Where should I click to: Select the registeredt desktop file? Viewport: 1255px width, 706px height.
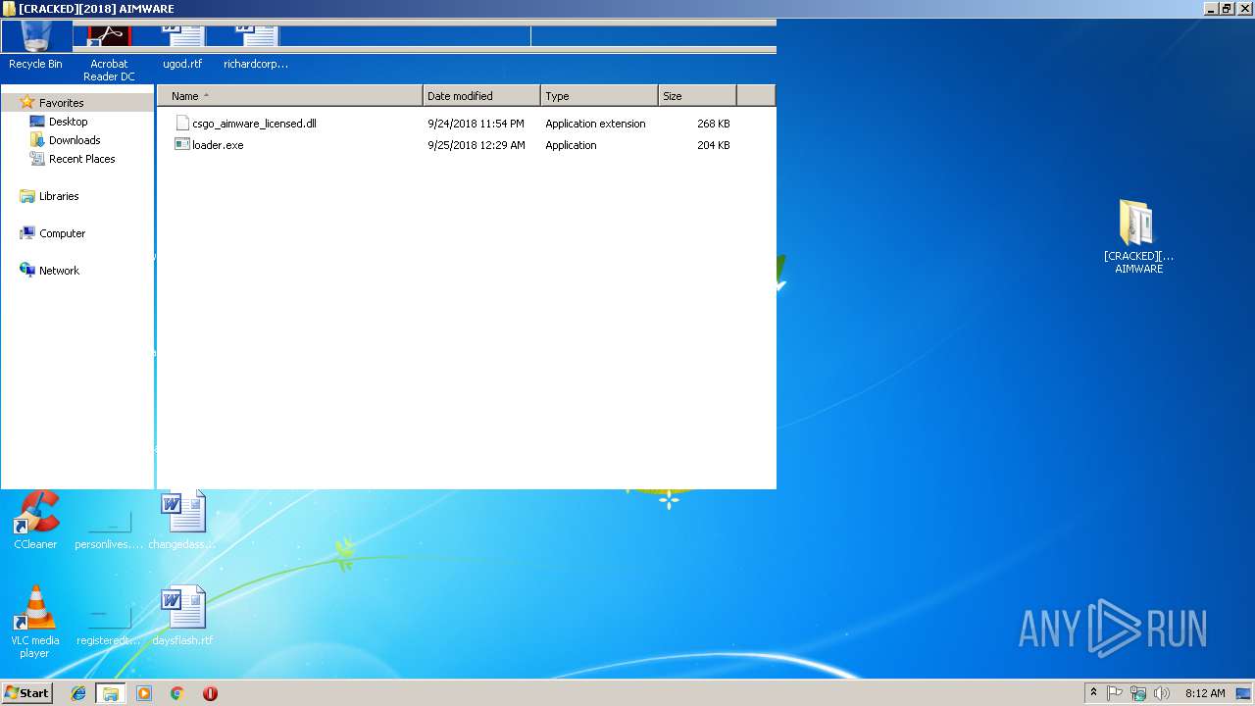(x=109, y=626)
